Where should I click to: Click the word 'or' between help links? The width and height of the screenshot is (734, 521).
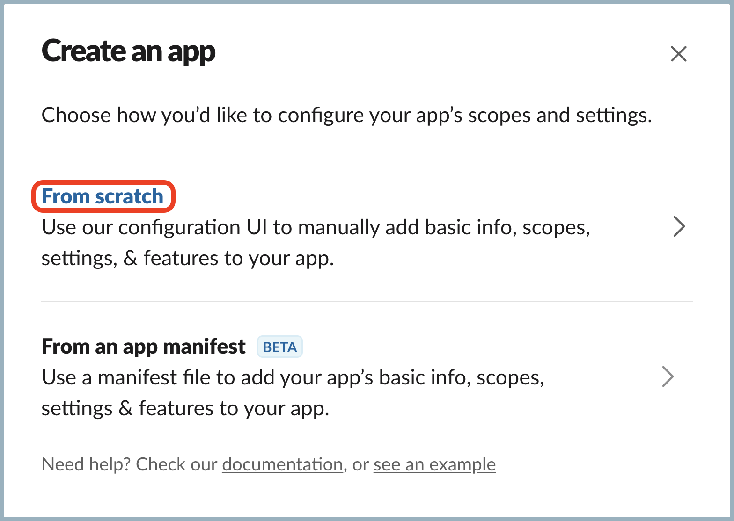tap(360, 464)
